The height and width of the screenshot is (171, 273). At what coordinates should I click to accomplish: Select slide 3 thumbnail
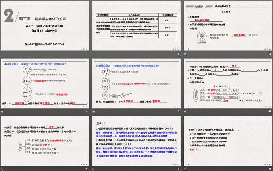[228, 26]
